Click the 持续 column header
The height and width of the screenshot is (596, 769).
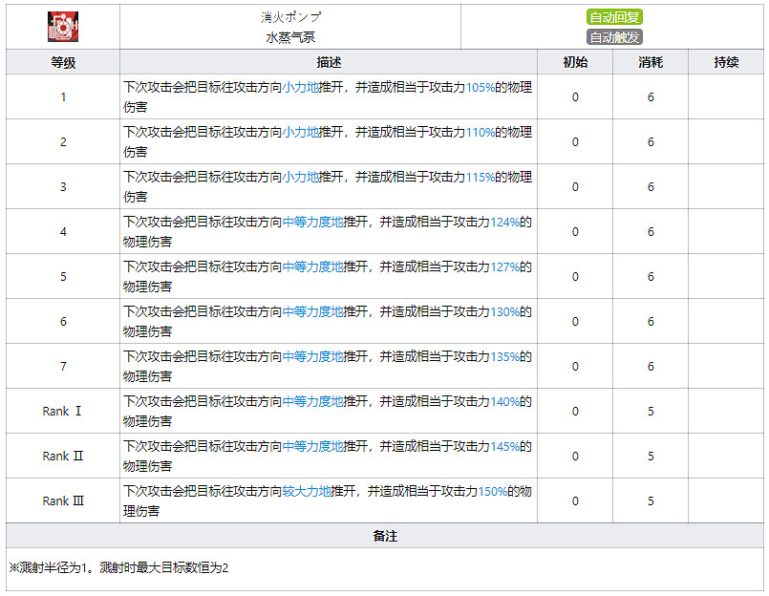[x=726, y=63]
